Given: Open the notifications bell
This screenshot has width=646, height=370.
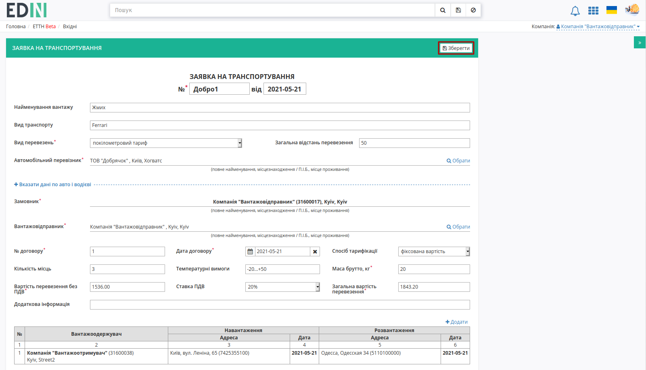Looking at the screenshot, I should click(x=575, y=11).
